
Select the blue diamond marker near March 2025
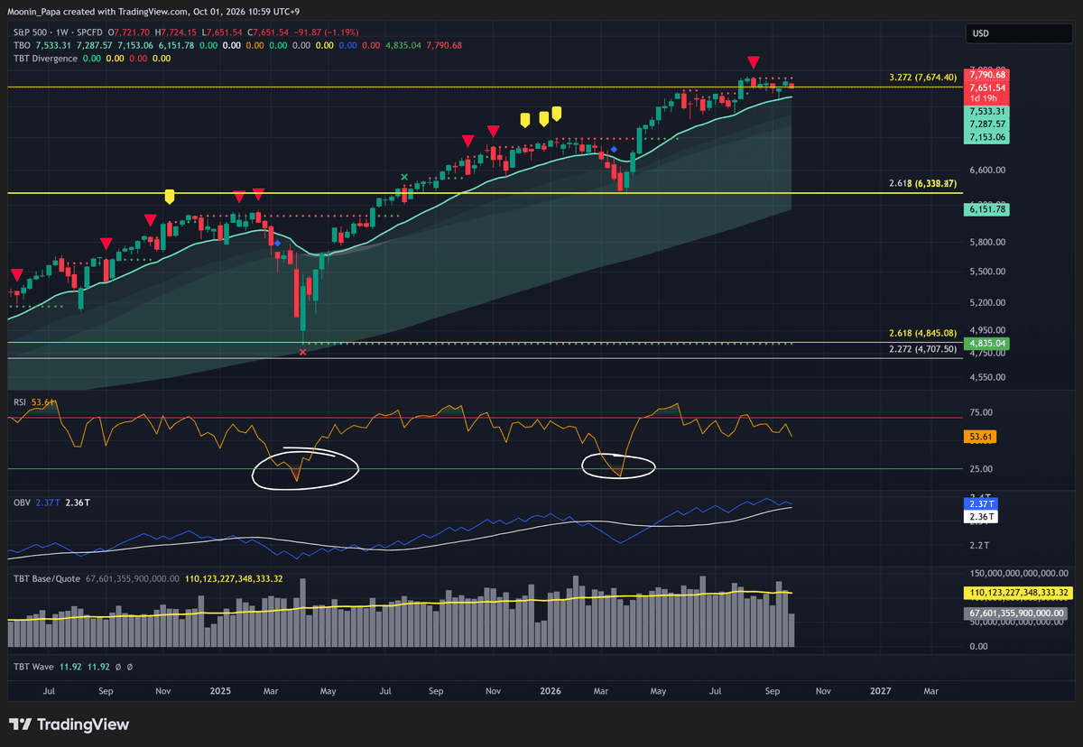[x=278, y=244]
